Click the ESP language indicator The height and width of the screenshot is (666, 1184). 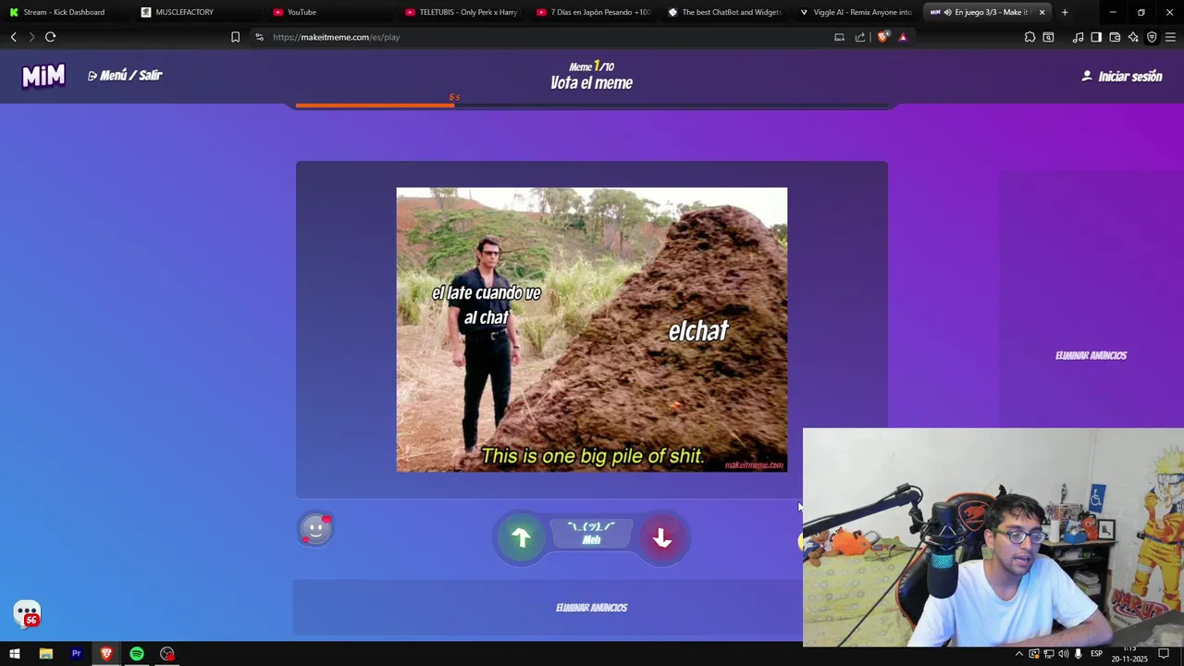1096,654
